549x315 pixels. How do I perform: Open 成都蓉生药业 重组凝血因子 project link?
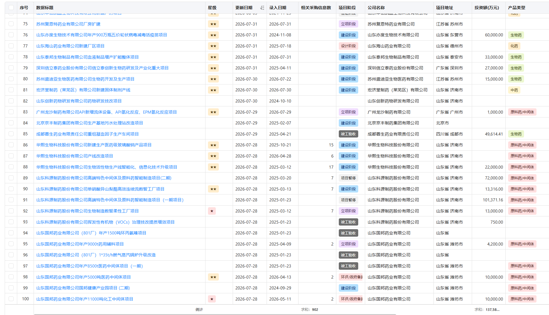point(87,134)
